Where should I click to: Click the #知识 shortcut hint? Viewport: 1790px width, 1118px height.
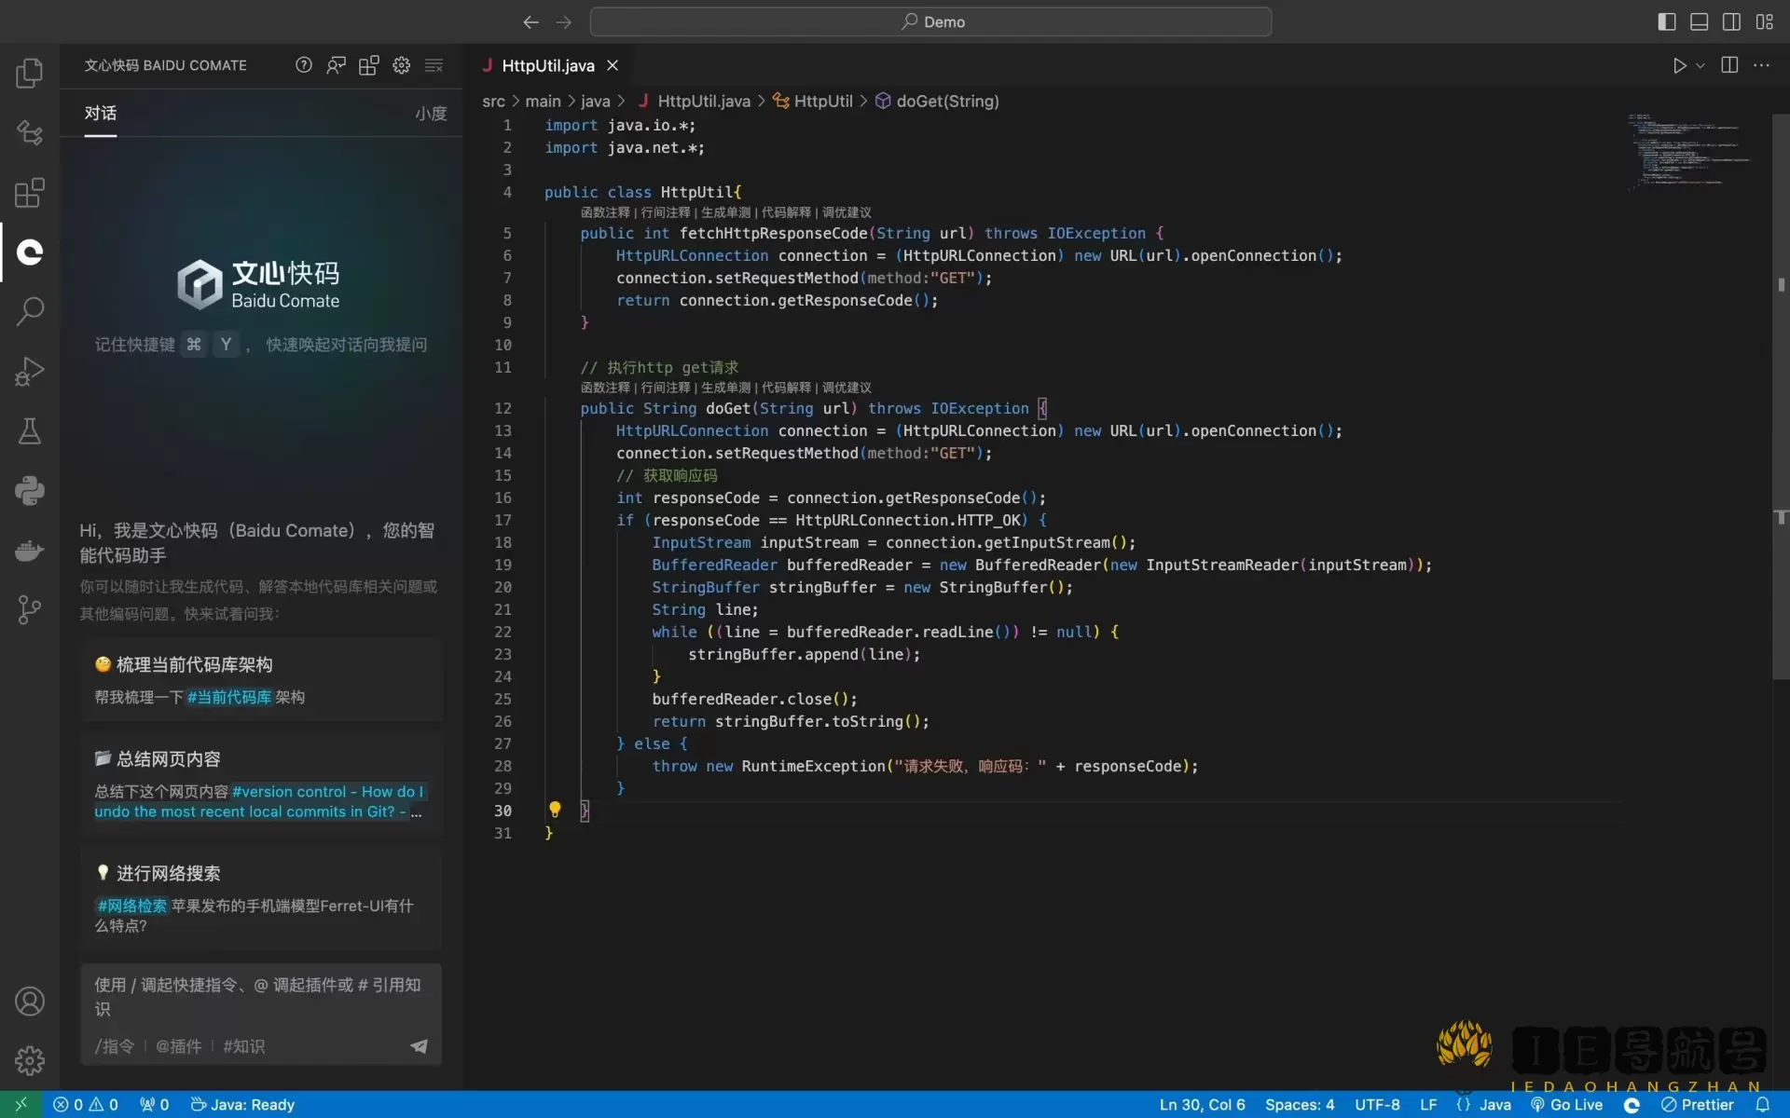pyautogui.click(x=244, y=1046)
